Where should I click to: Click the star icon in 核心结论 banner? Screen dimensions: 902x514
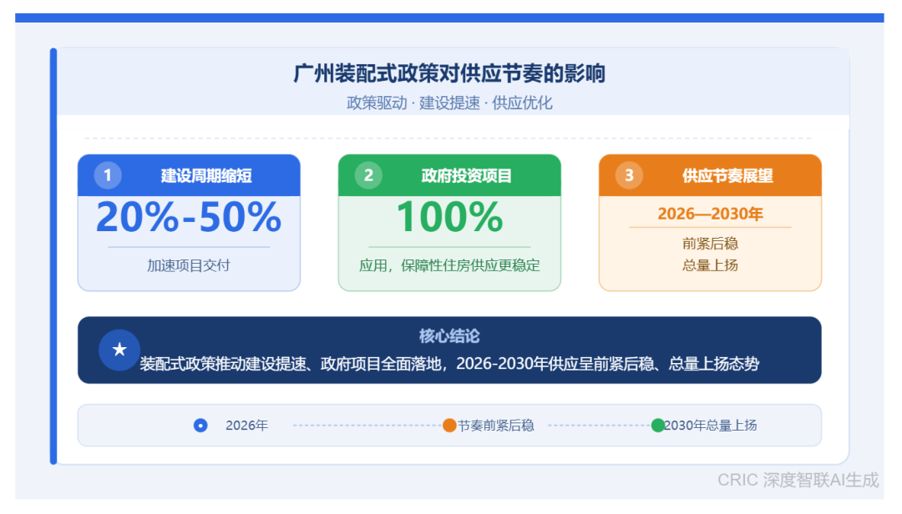coord(119,350)
